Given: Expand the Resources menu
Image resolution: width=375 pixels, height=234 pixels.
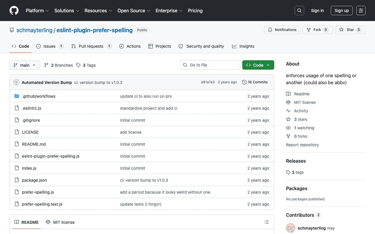Looking at the screenshot, I should (98, 11).
